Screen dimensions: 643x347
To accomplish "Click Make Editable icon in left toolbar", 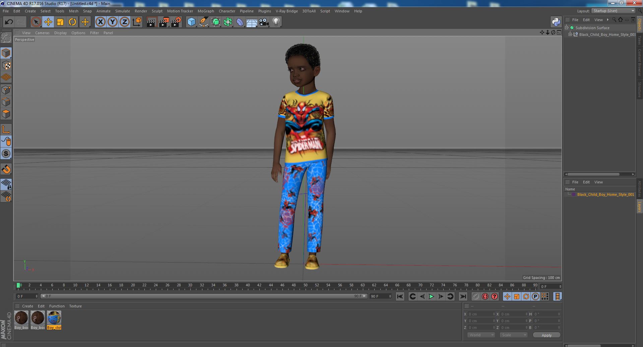I will (x=6, y=38).
